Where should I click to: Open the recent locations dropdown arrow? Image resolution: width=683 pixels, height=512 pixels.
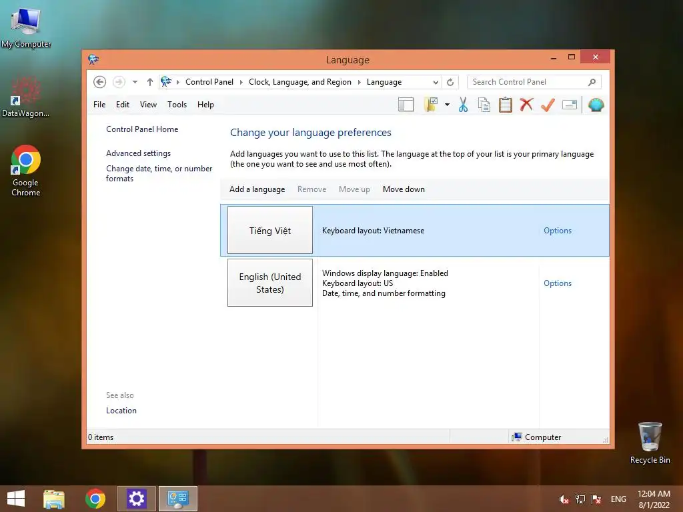135,82
